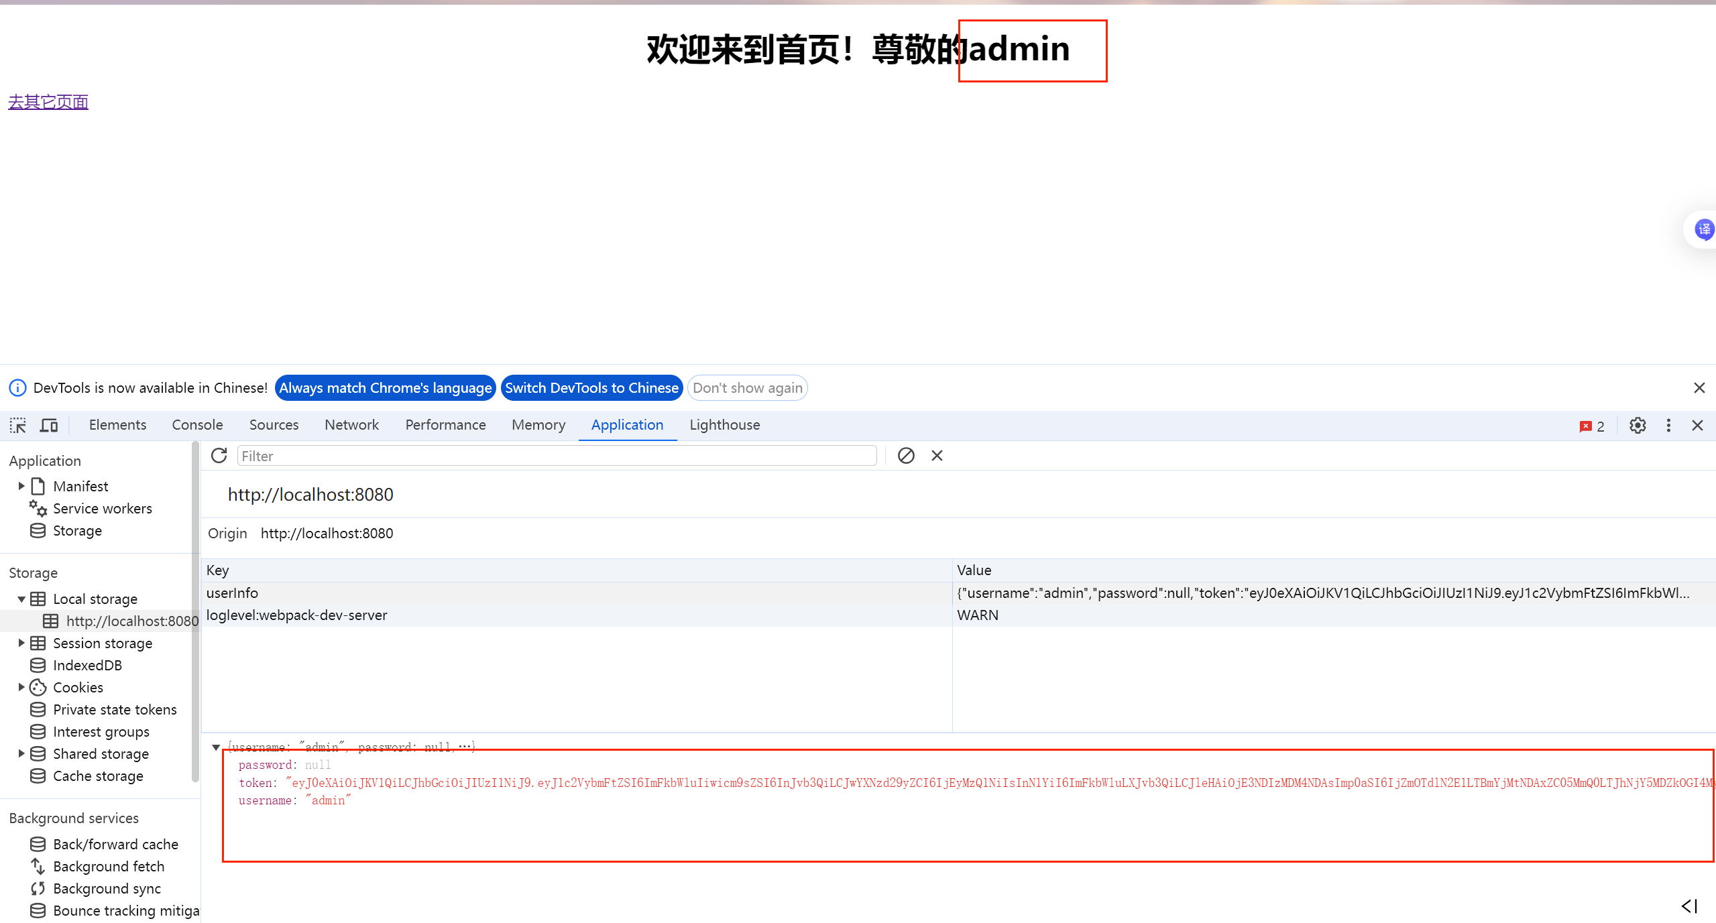Viewport: 1716px width, 923px height.
Task: Click the inspect element picker icon
Action: click(17, 425)
